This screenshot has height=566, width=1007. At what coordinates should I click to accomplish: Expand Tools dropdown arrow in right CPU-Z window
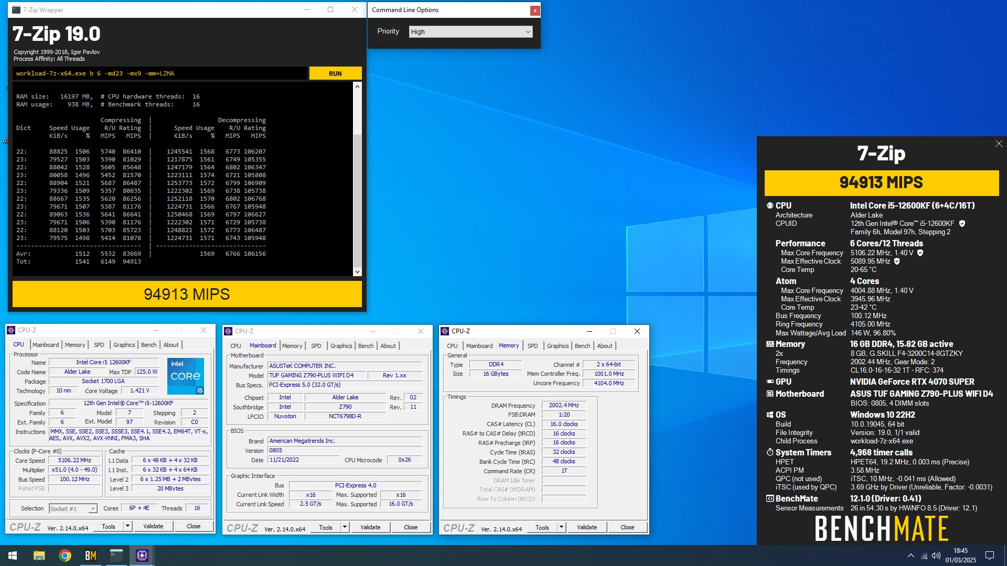click(x=561, y=527)
